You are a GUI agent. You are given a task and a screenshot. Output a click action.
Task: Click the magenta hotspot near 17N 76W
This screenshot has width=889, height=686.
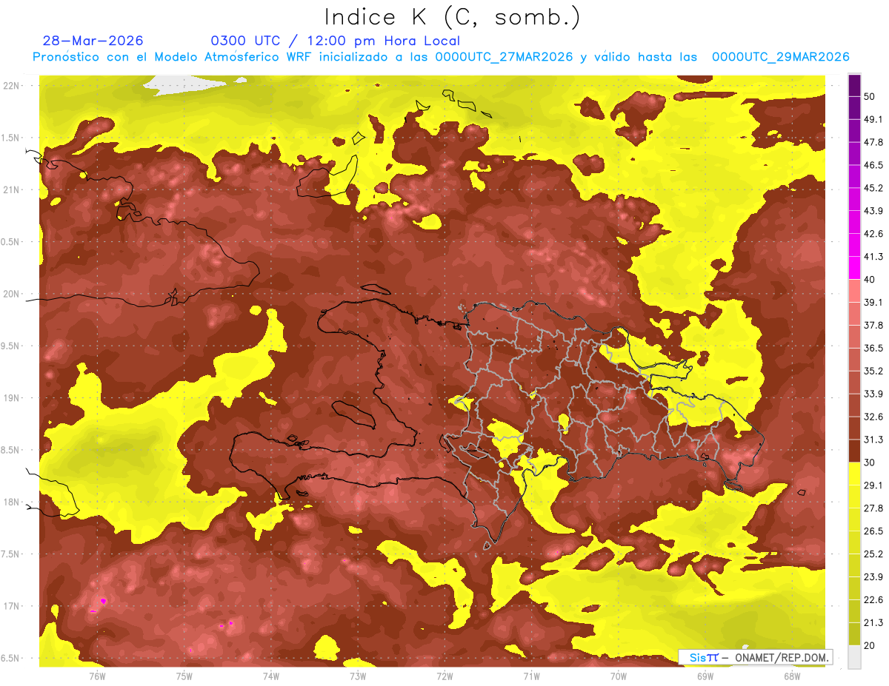(103, 600)
